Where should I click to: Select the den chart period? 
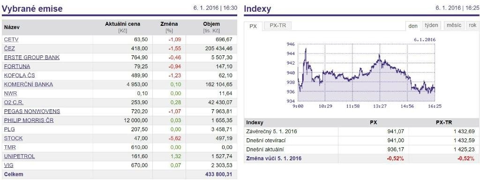click(413, 26)
